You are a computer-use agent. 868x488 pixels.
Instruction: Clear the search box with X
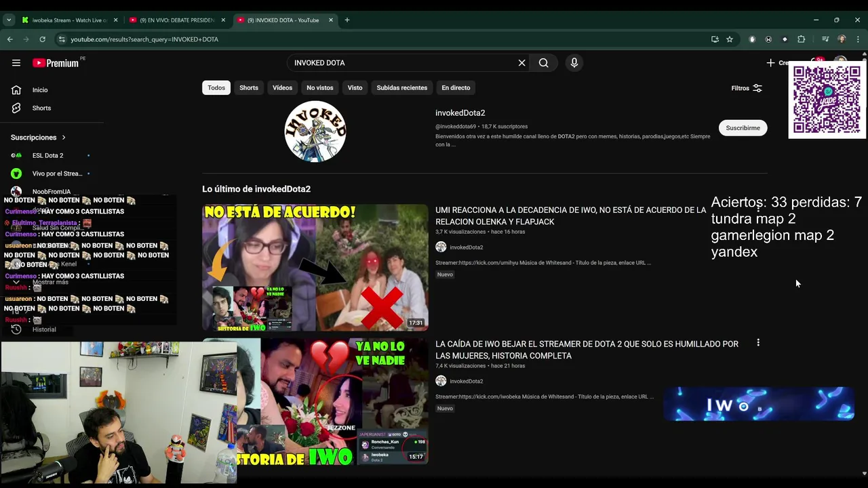tap(521, 62)
